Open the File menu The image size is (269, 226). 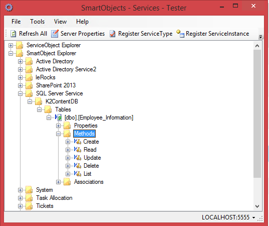click(16, 22)
